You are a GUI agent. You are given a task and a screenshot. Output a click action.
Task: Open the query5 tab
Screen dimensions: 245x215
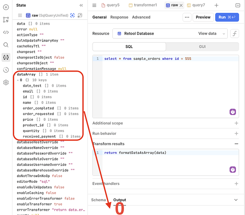[111, 5]
